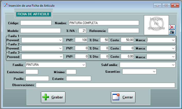This screenshot has width=182, height=109.
Task: Click the red X delete image icon
Action: pos(172,27)
